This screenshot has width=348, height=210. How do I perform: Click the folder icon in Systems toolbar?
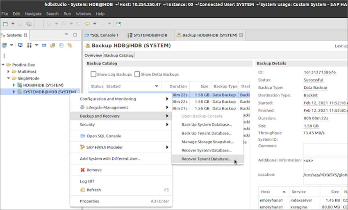point(52,45)
